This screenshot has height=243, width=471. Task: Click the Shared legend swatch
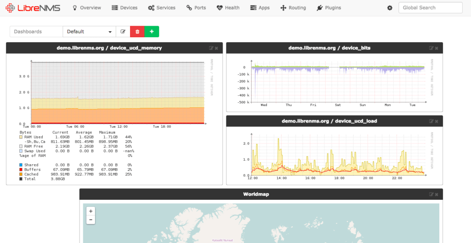click(x=21, y=165)
